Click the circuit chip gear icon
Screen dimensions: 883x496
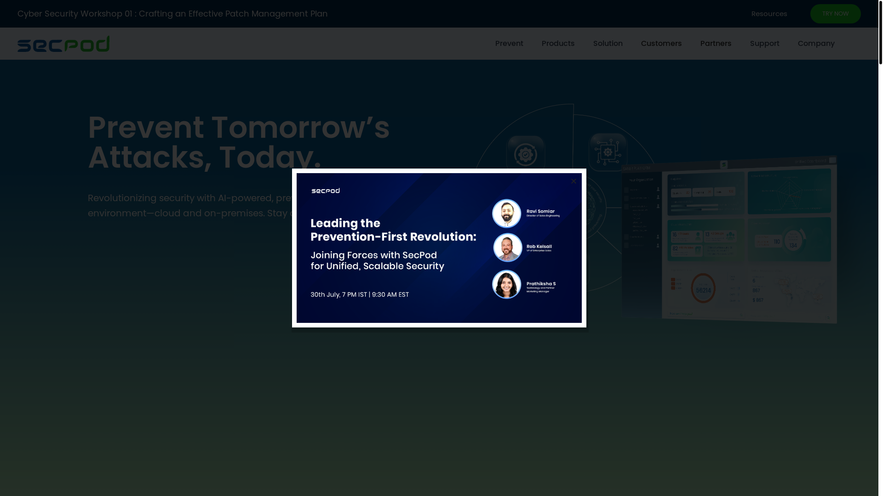click(x=608, y=152)
